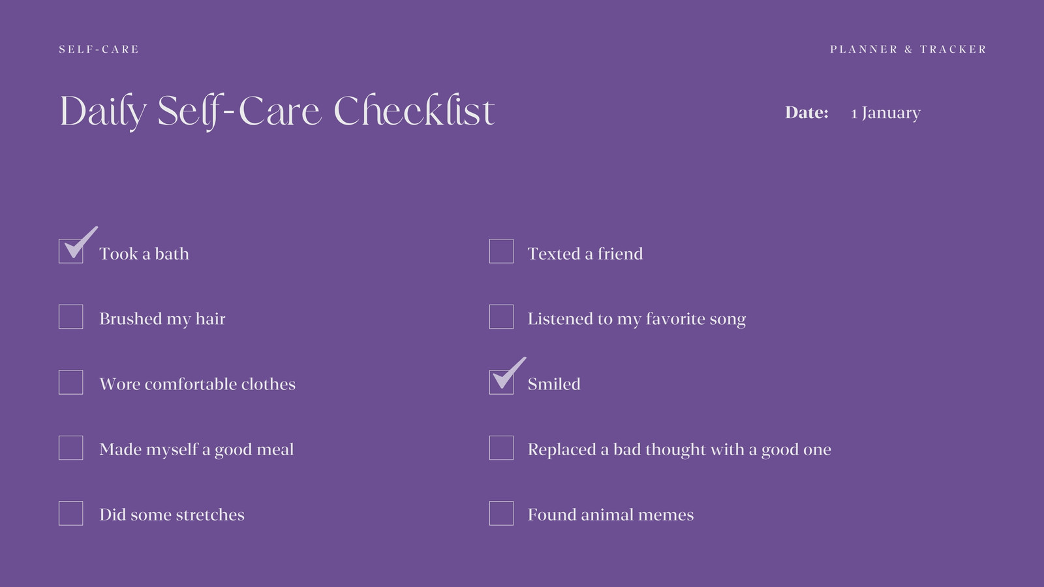The height and width of the screenshot is (587, 1044).
Task: Check Listened to my favorite song box
Action: pyautogui.click(x=501, y=316)
